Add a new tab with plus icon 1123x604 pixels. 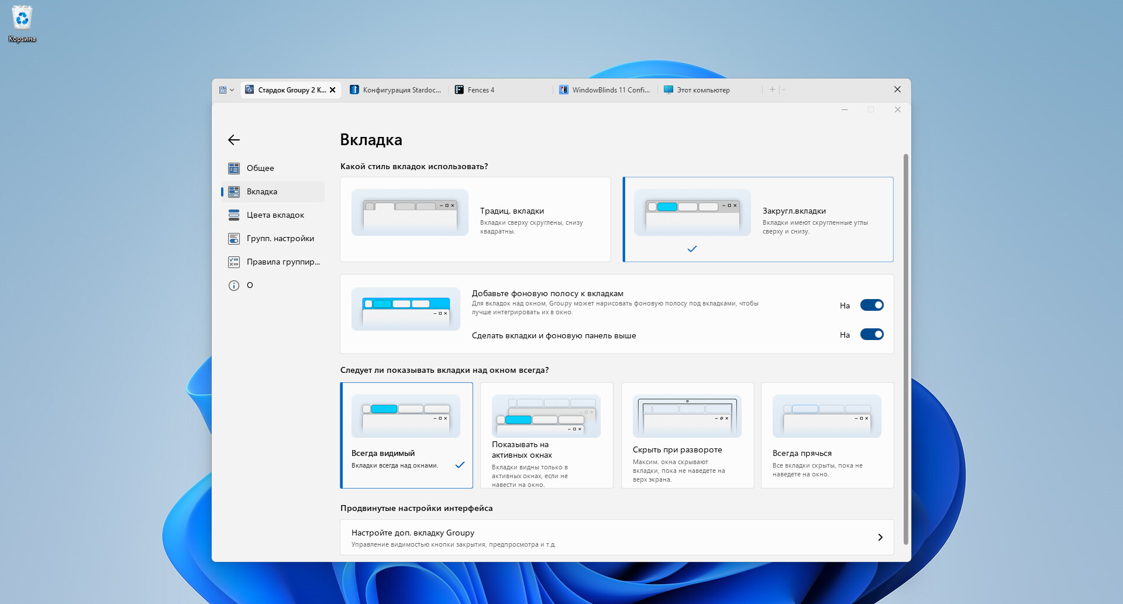[x=772, y=90]
